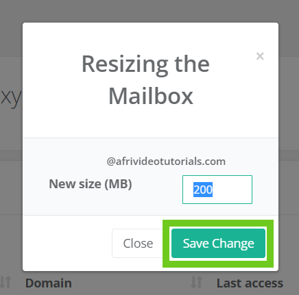Click the Last access column header

[250, 283]
